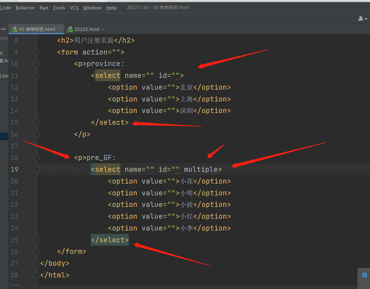The image size is (370, 289).
Task: Open the VCS menu
Action: click(x=74, y=8)
